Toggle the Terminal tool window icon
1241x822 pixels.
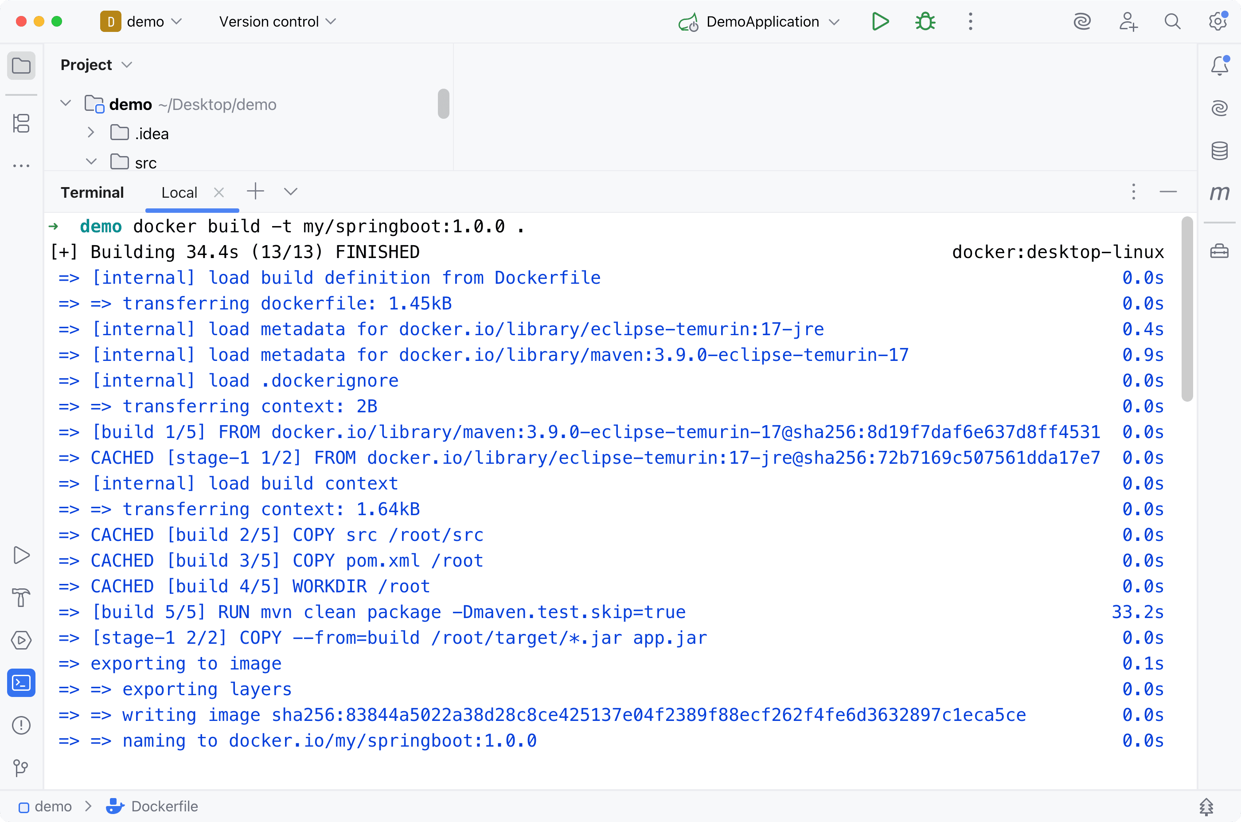21,683
